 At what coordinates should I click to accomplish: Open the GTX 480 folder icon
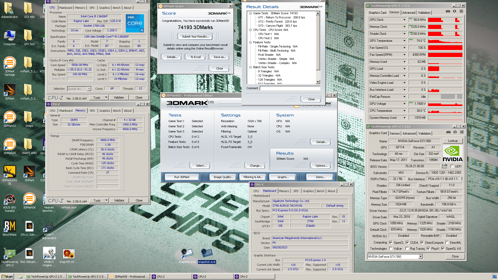coord(29,10)
